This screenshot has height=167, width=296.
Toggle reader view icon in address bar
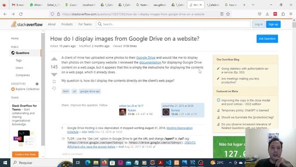(222, 14)
